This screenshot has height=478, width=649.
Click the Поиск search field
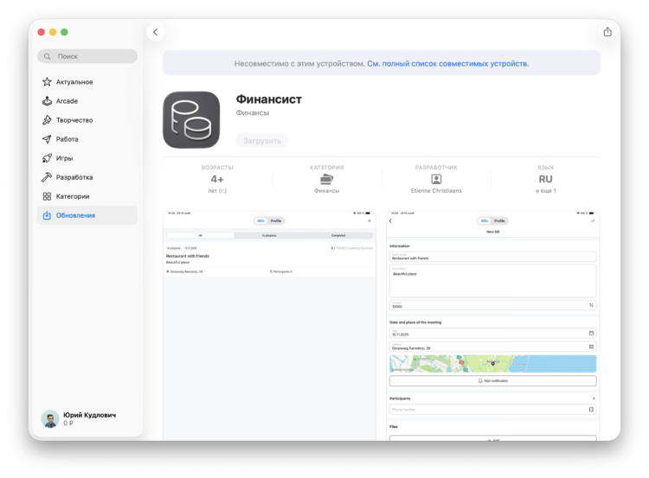point(87,56)
